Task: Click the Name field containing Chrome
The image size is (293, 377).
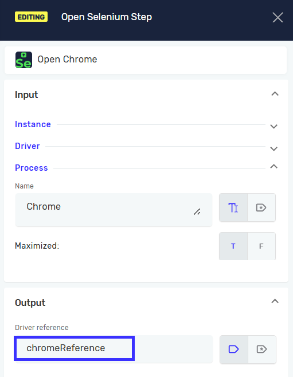Action: click(114, 210)
